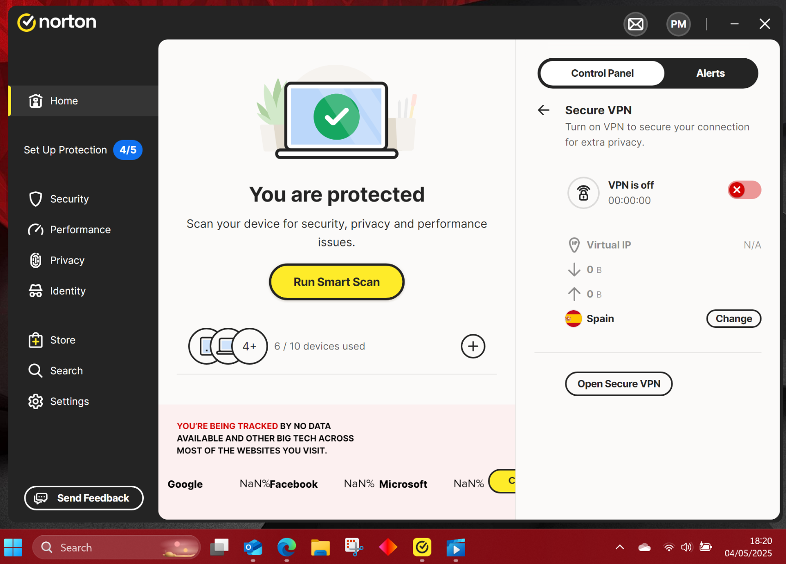Viewport: 786px width, 564px height.
Task: Click the Microsoft tracker label
Action: tap(403, 484)
